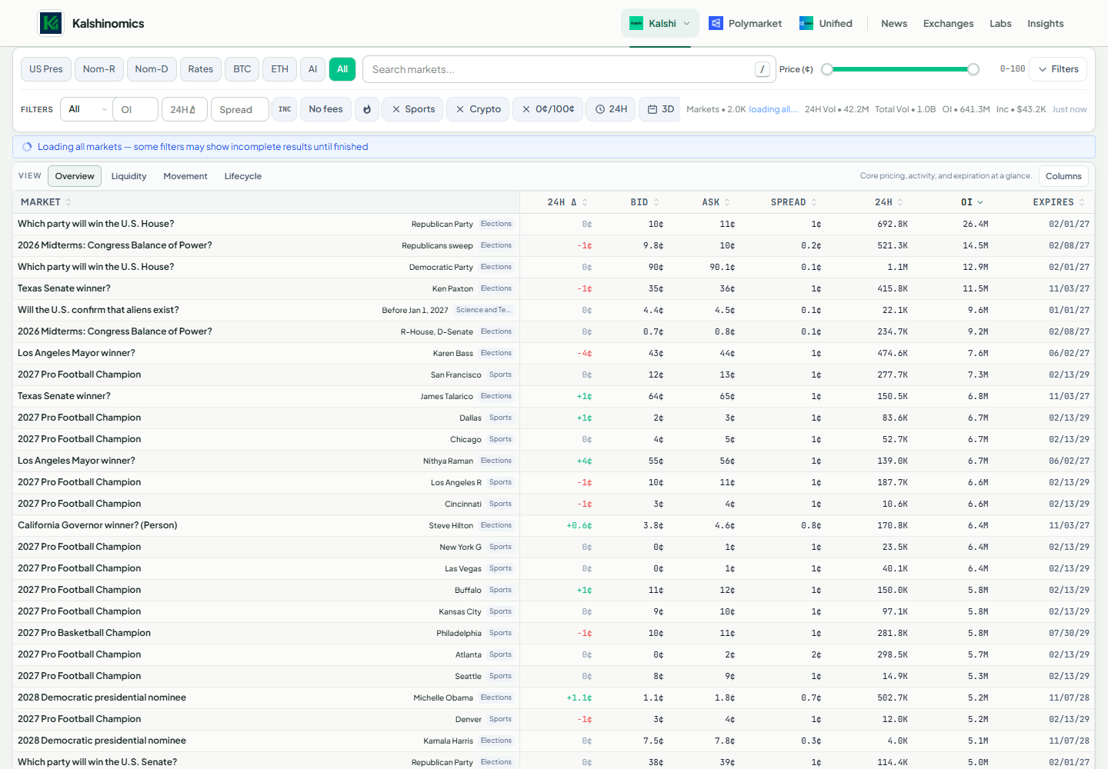Sort by the 24H Δ column header
This screenshot has height=769, width=1108.
[567, 202]
